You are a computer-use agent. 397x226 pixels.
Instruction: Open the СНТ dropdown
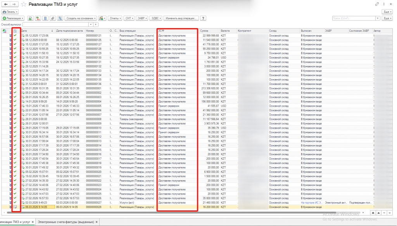pos(129,18)
